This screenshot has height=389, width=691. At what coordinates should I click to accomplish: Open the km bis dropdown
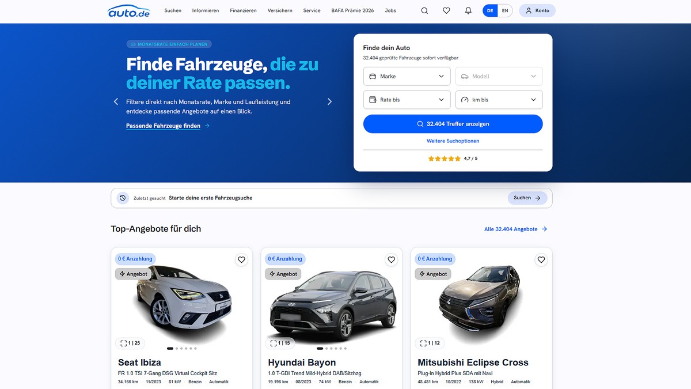499,100
